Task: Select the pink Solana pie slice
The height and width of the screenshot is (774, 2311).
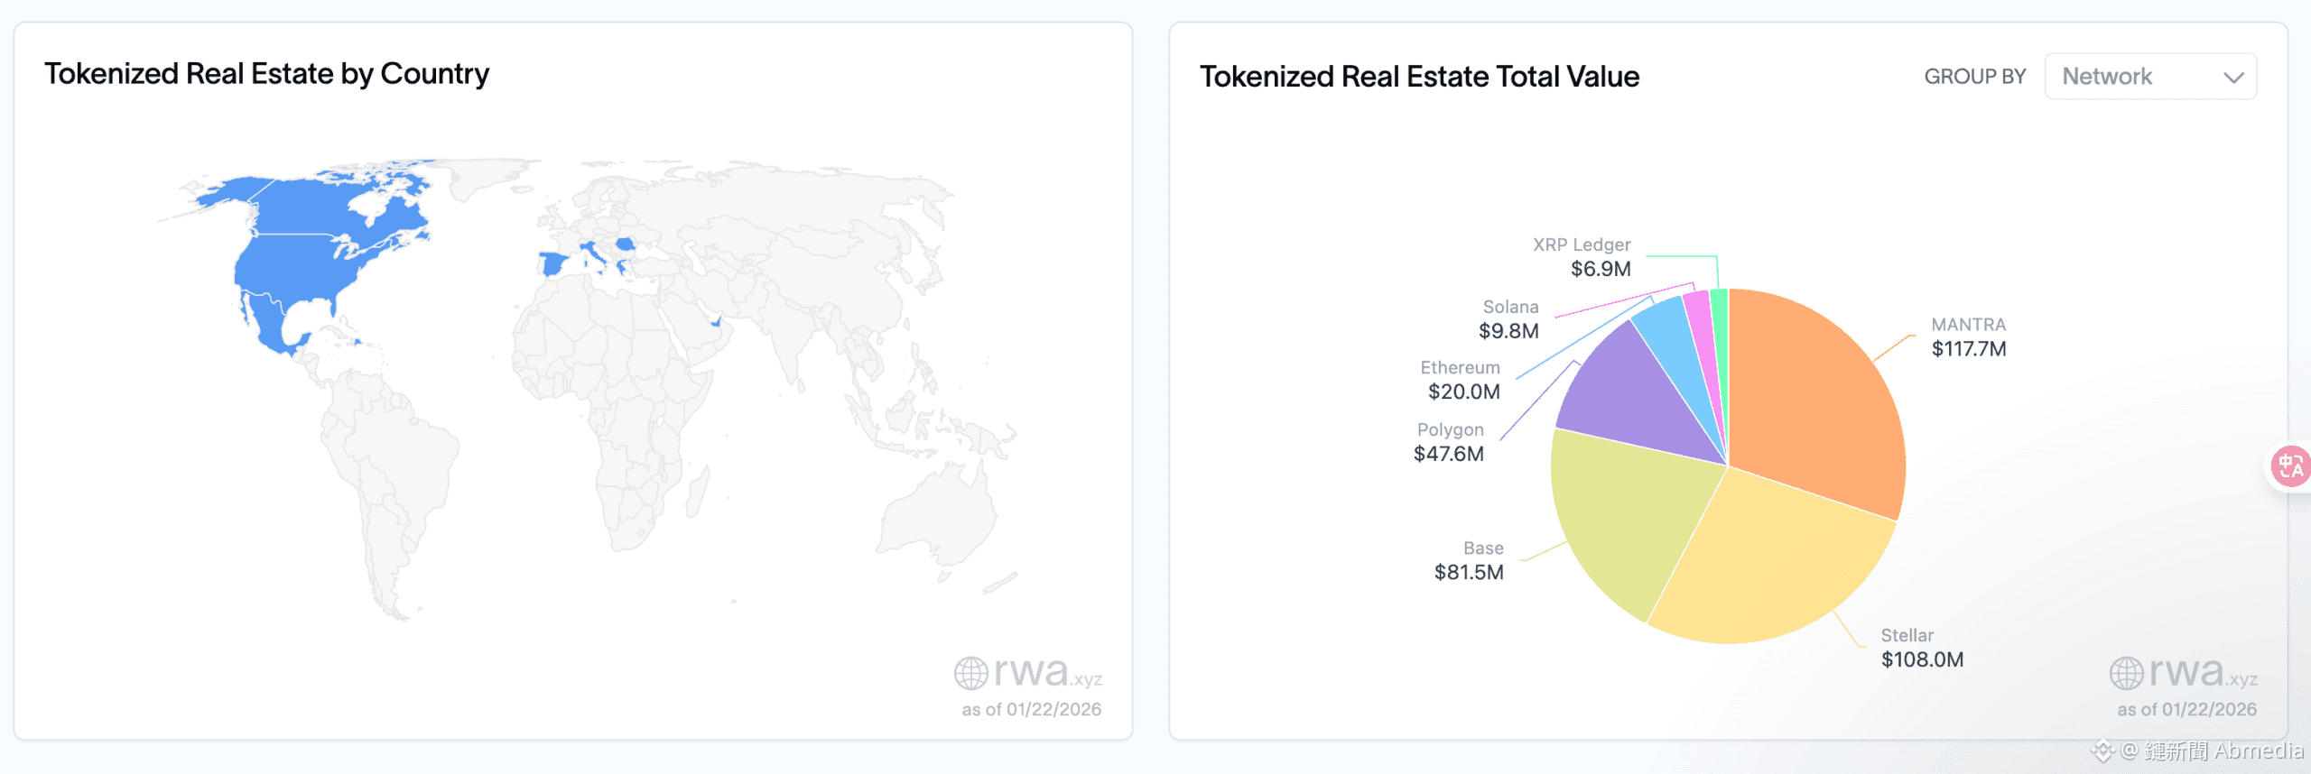Action: [1700, 325]
